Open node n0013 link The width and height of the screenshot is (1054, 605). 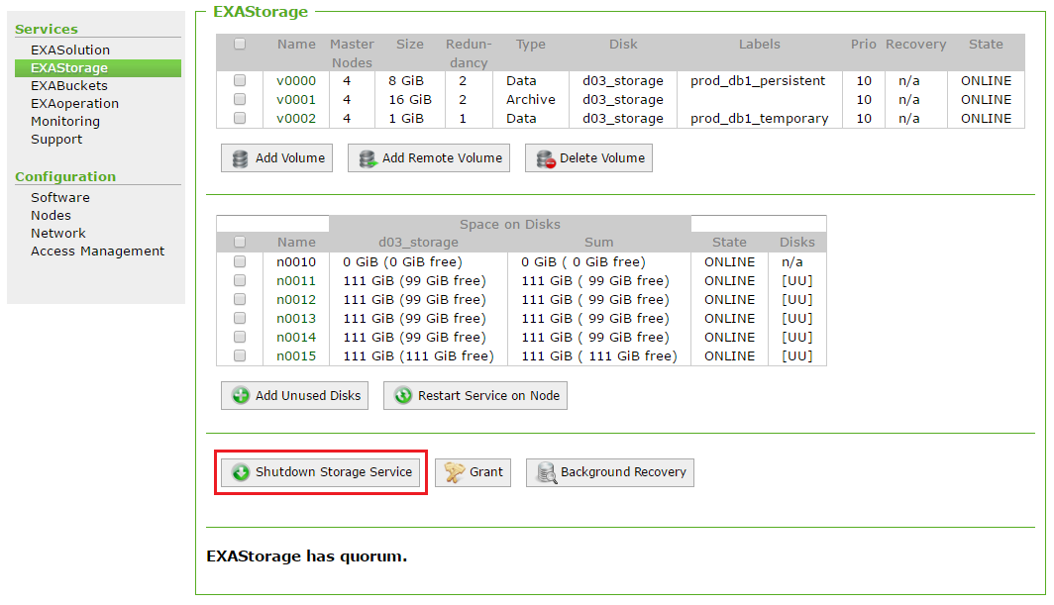point(296,319)
